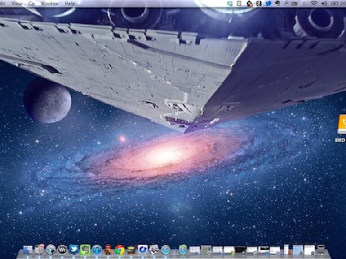The width and height of the screenshot is (346, 259).
Task: Open Twitter app from the dock
Action: pyautogui.click(x=74, y=249)
